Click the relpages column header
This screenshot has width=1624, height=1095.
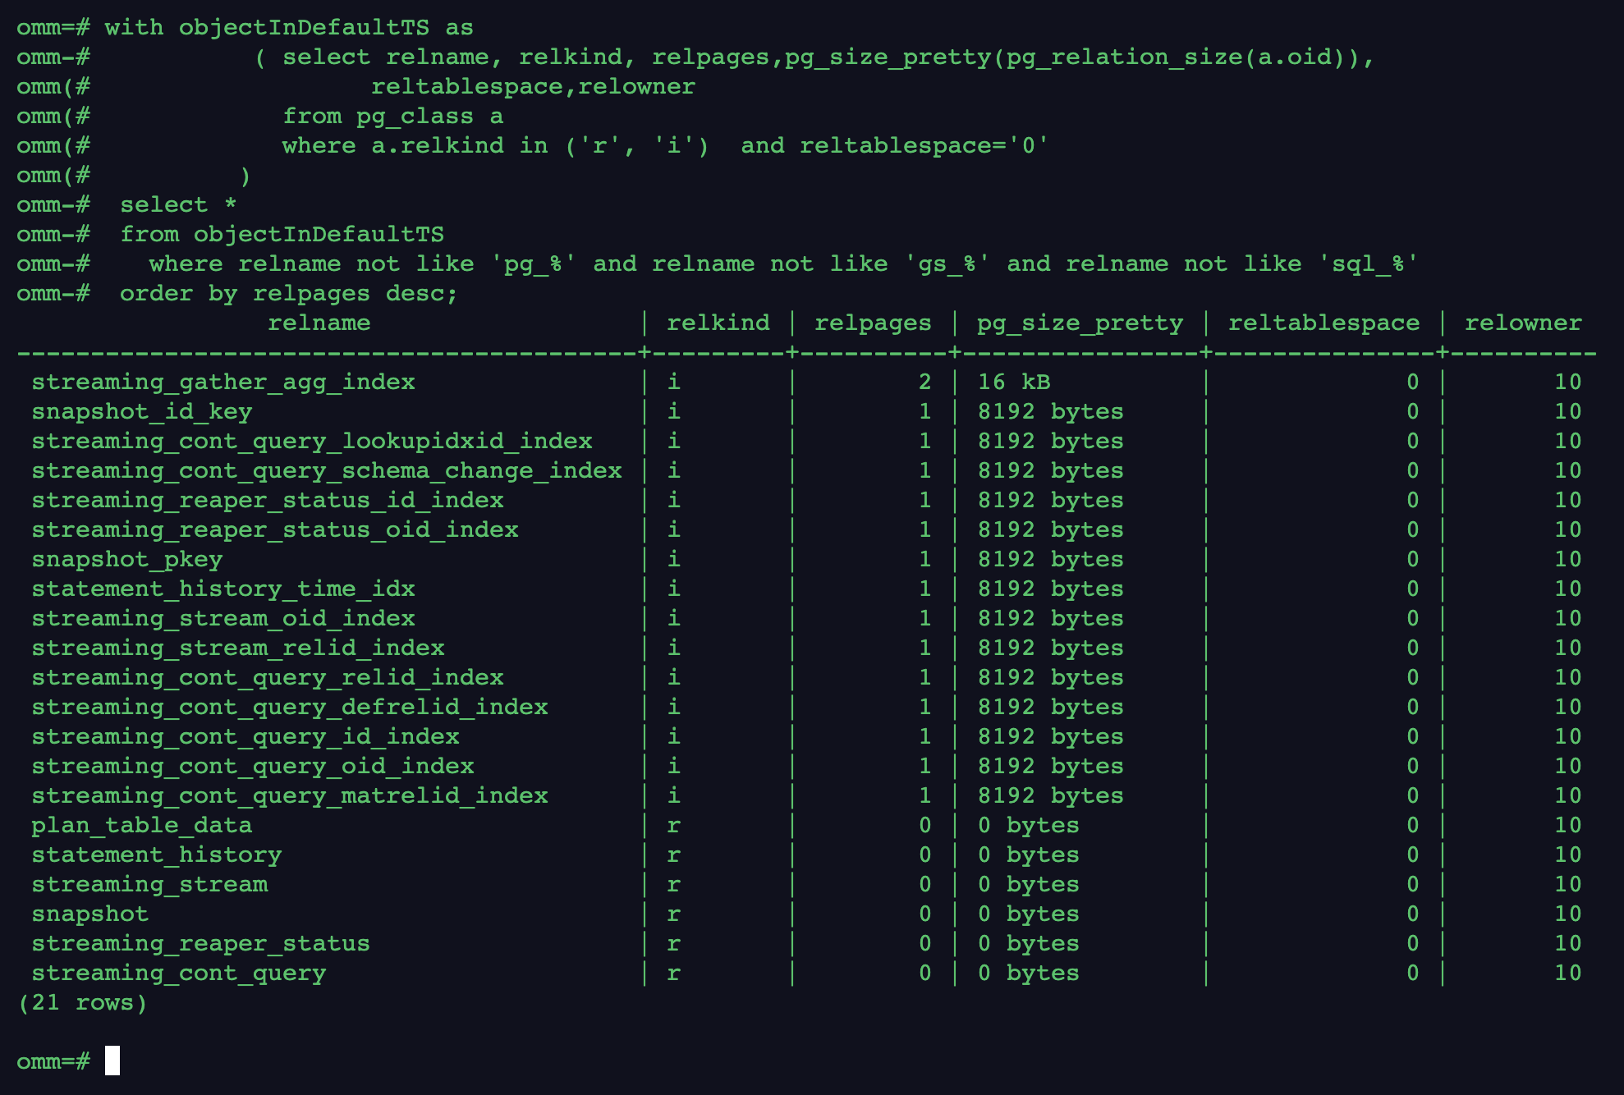tap(873, 323)
